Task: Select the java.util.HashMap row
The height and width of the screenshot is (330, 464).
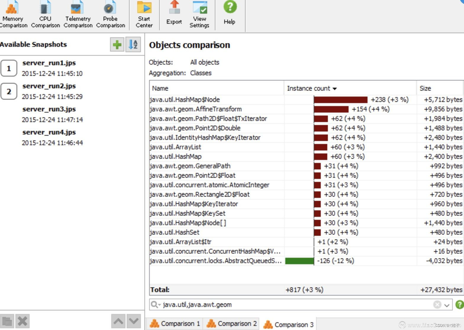Action: 307,156
